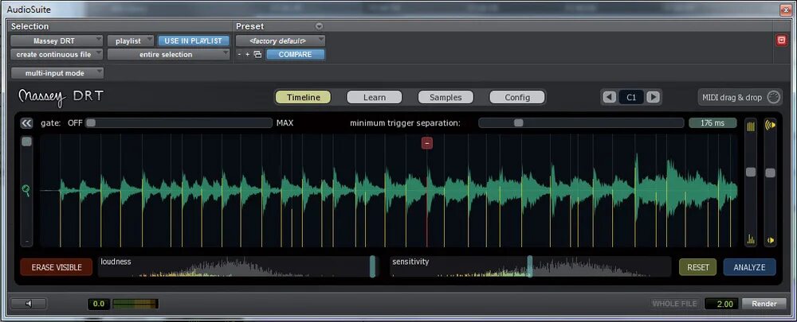Screen dimensions: 797x322
Task: Click the vertical slider handle under bars icon
Action: tap(751, 173)
